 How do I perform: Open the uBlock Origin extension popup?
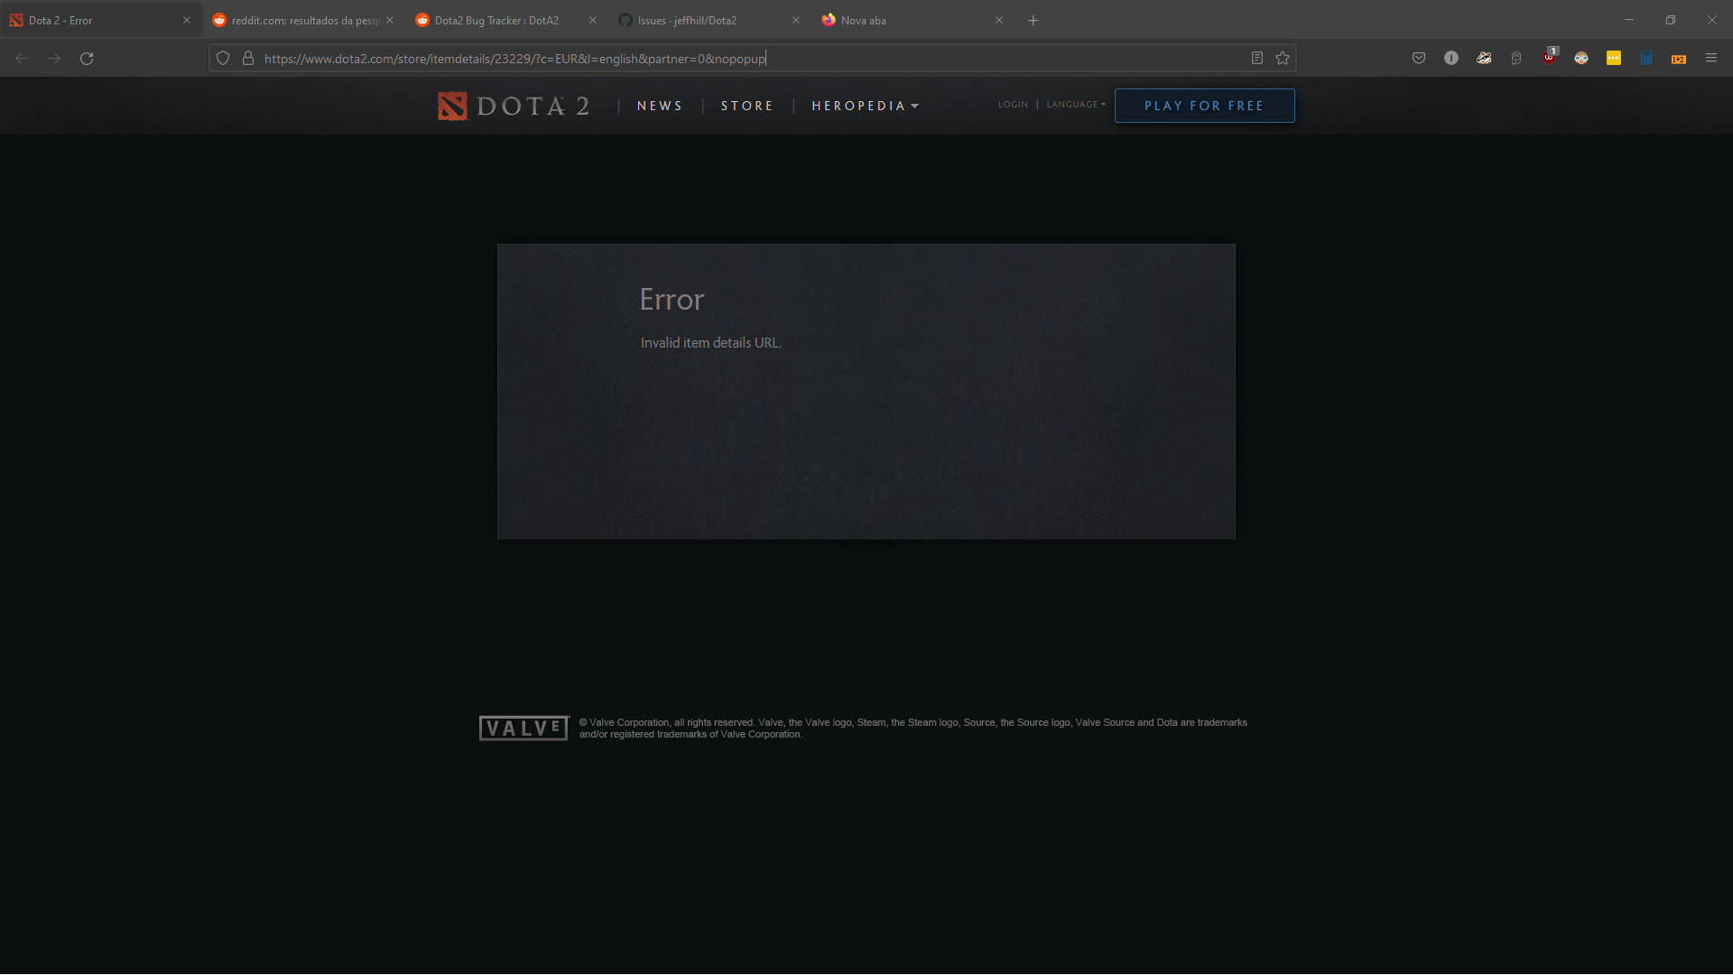pos(1550,58)
